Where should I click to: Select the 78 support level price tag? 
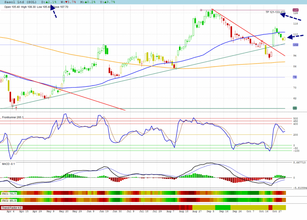[x=295, y=77]
